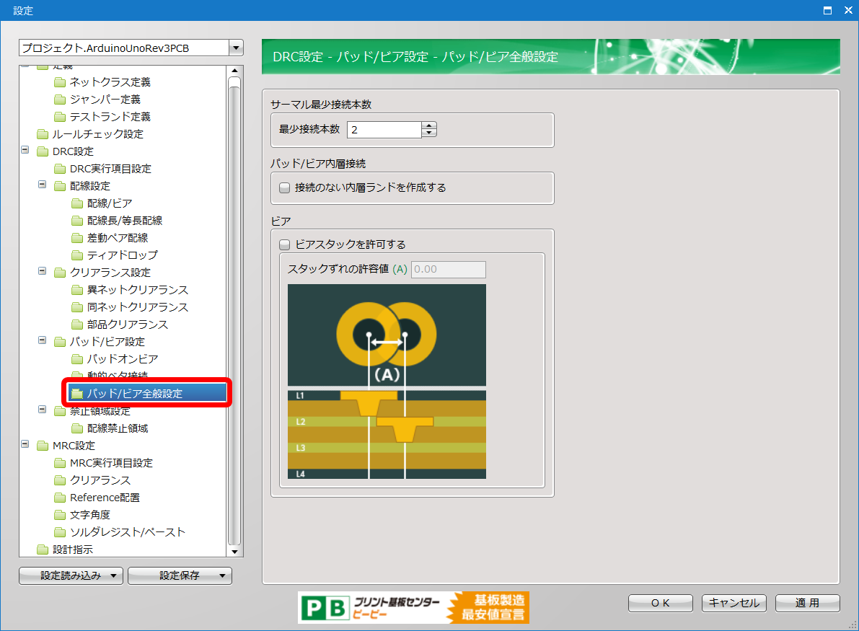
Task: Click folder icon beside ネットクラス定義
Action: click(60, 82)
